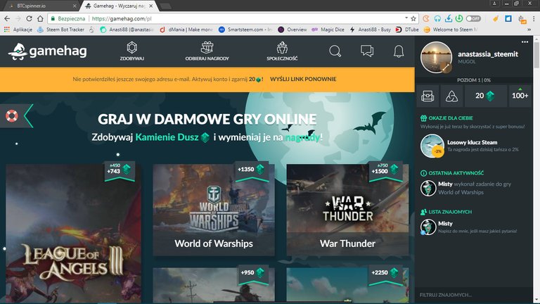Open Magic Dice bookmark
The image size is (540, 304).
328,30
